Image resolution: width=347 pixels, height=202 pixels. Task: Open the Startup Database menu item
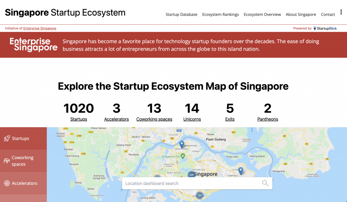click(181, 15)
